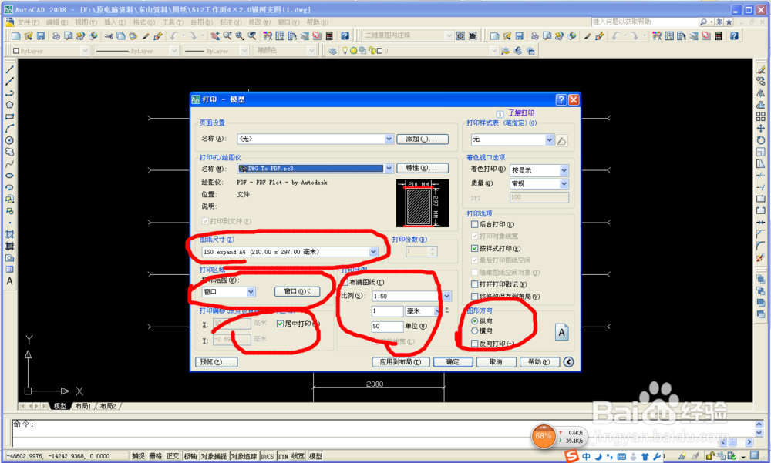
Task: Click the Pan hand icon
Action: [215, 36]
